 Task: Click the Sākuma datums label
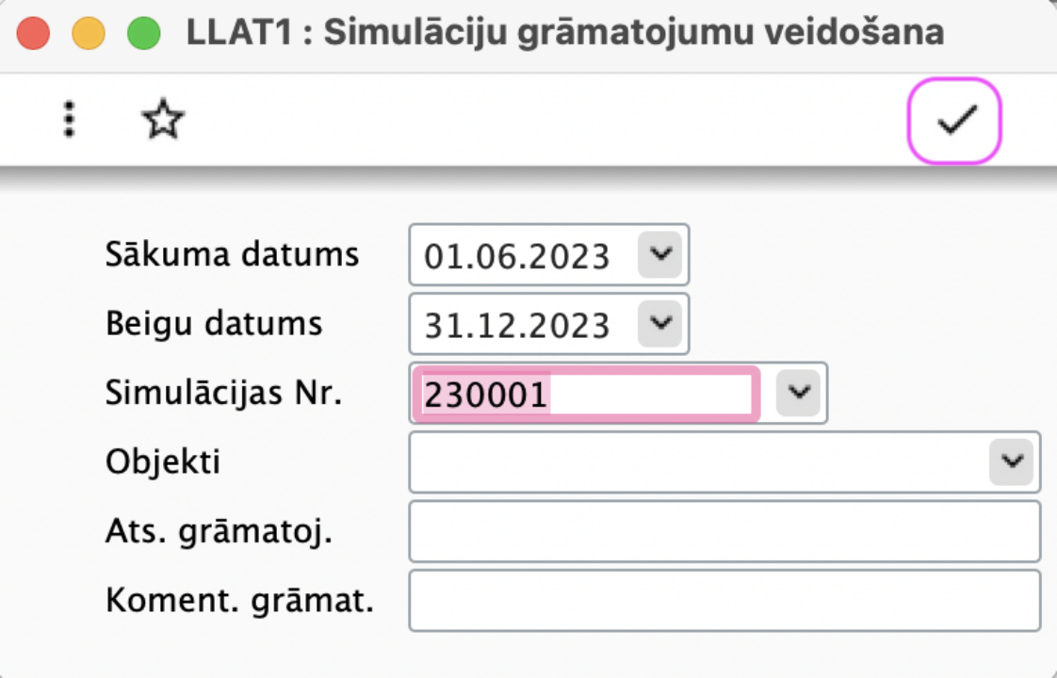[x=232, y=255]
